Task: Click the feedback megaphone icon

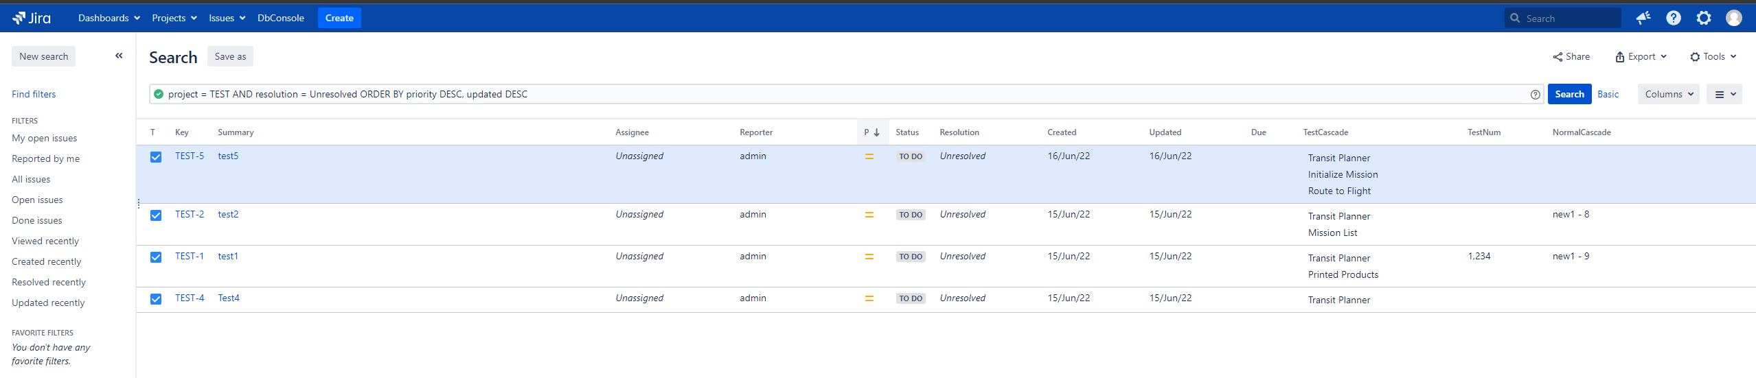Action: click(1643, 18)
